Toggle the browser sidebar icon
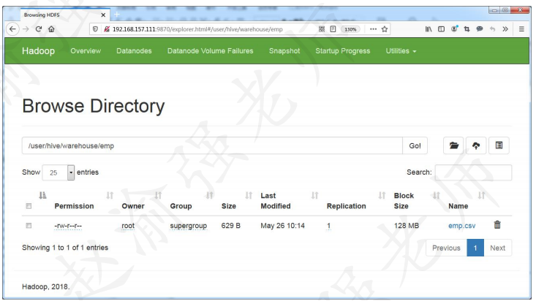Screen dimensions: 536x301 pos(442,29)
